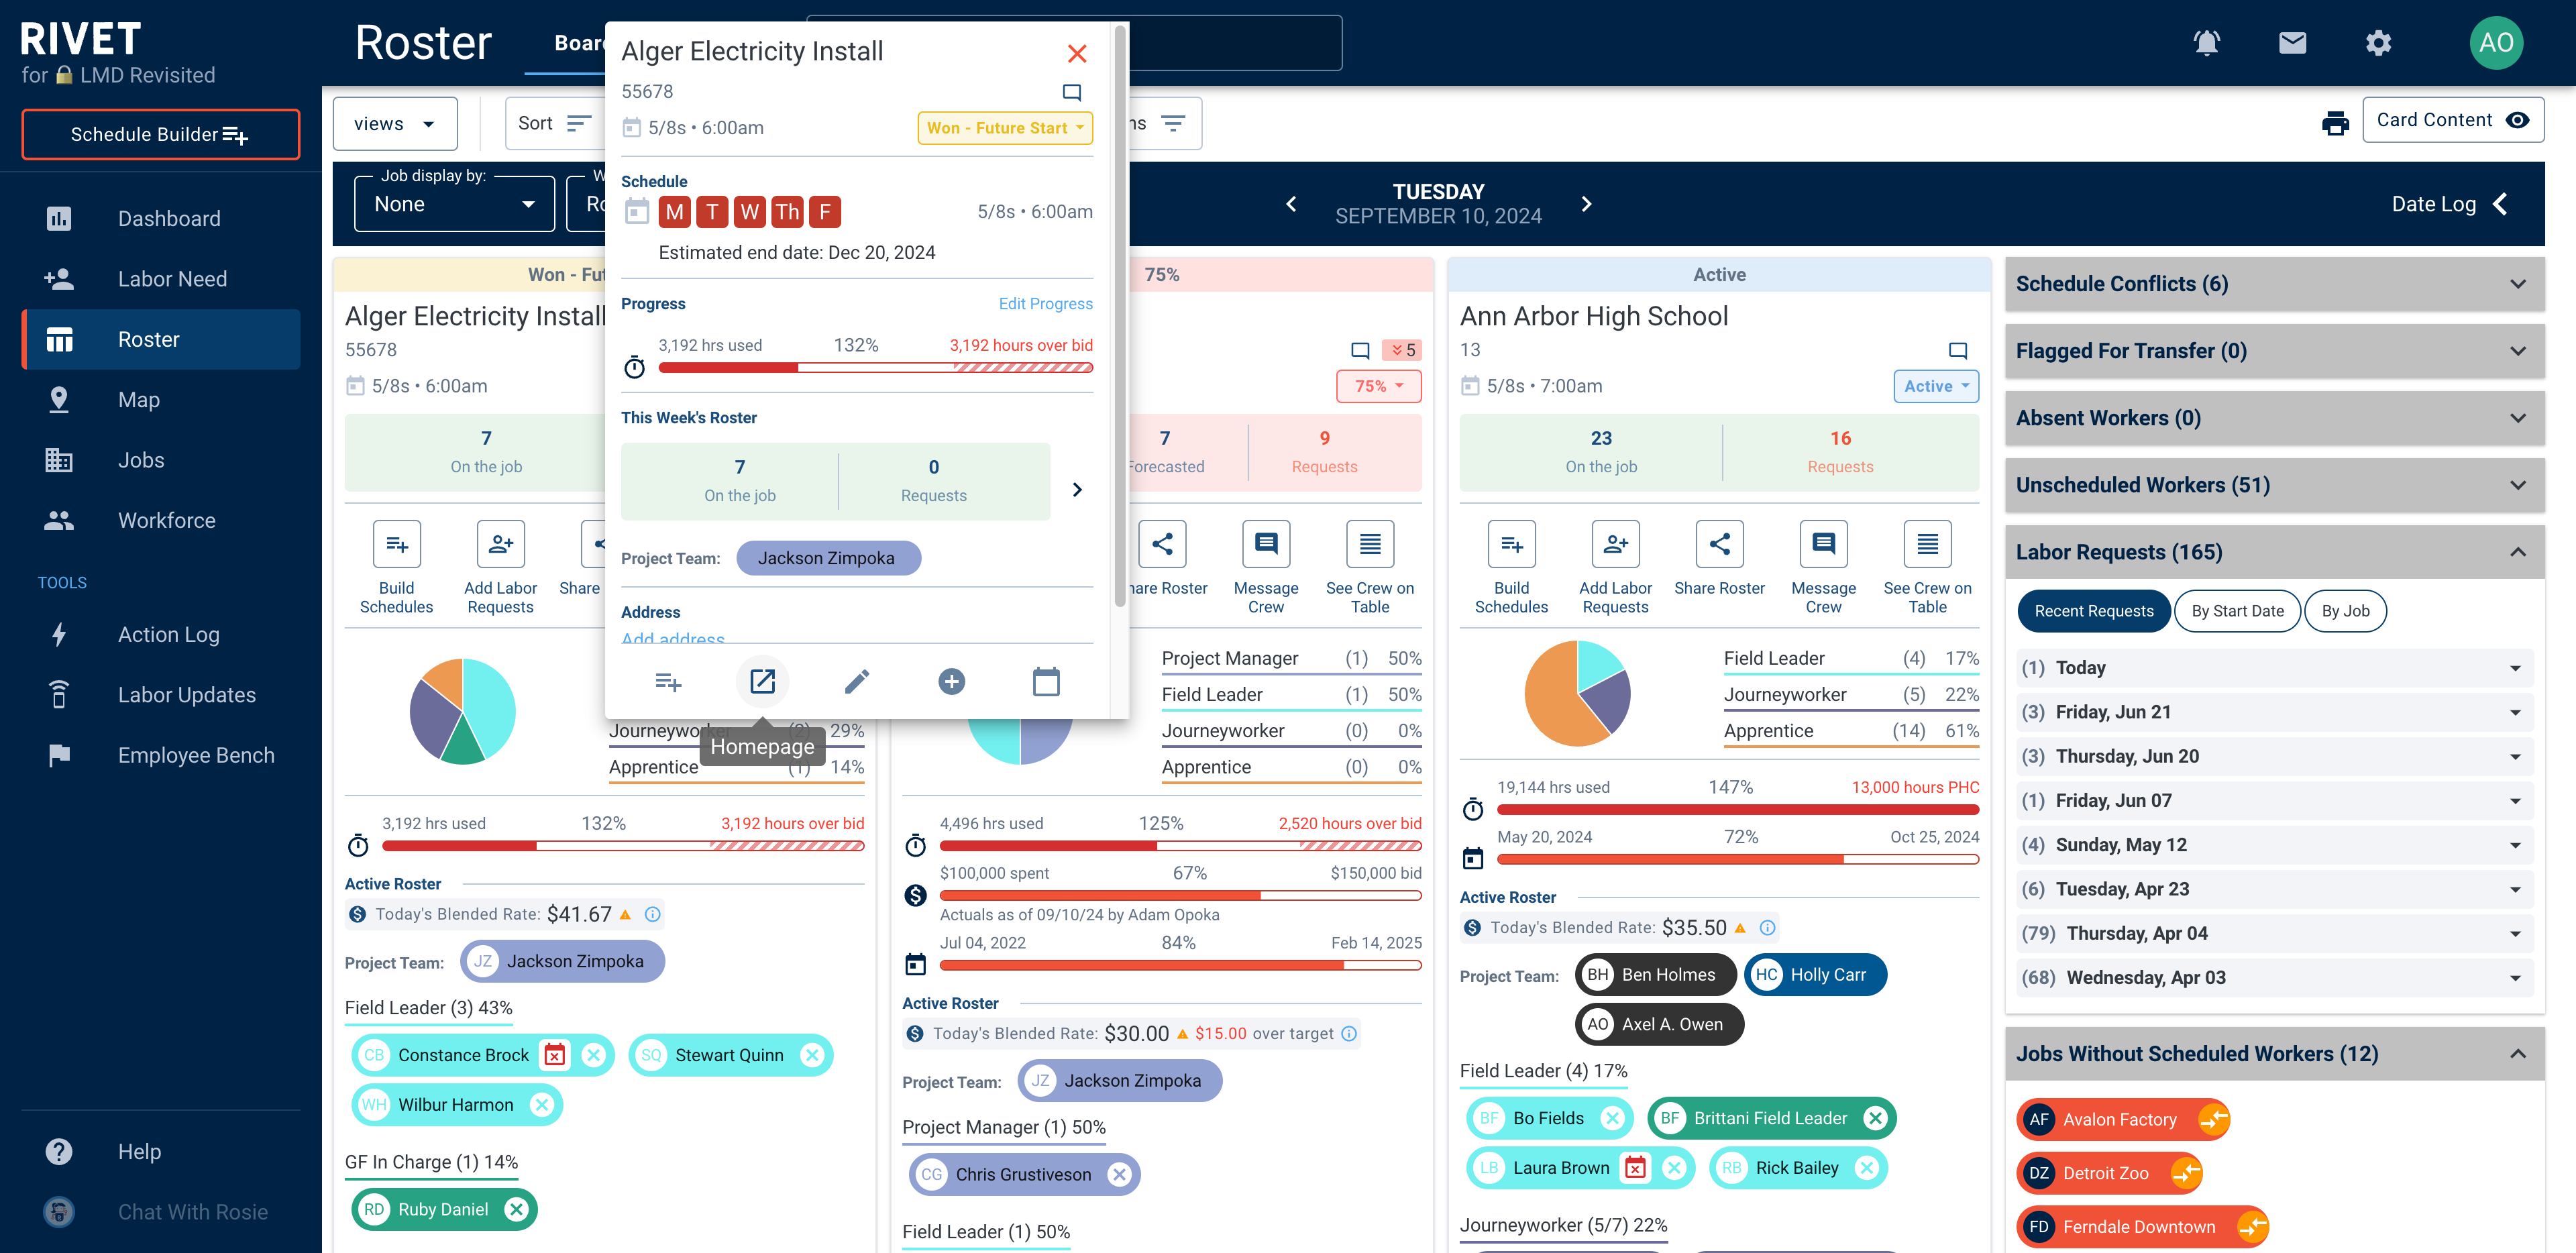Click the pencil edit icon in popup
The image size is (2576, 1253).
(x=857, y=682)
